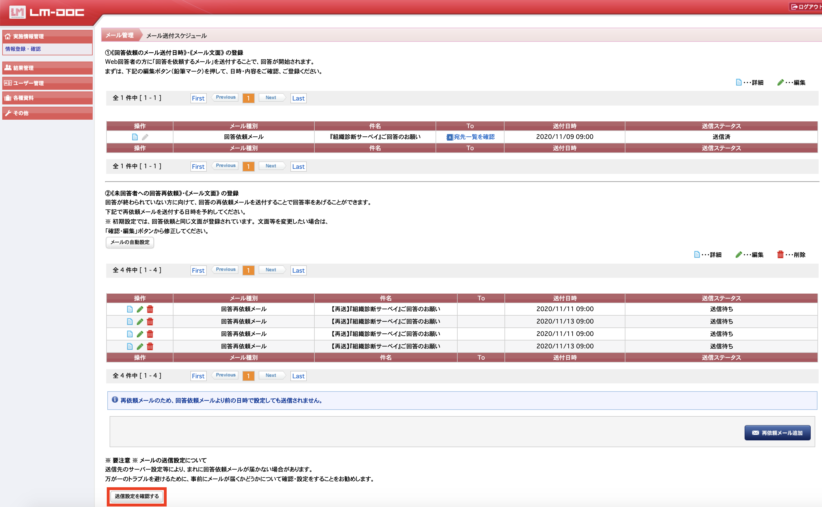The width and height of the screenshot is (822, 507).
Task: Expand 実施情報管理 sidebar menu
Action: (x=47, y=36)
